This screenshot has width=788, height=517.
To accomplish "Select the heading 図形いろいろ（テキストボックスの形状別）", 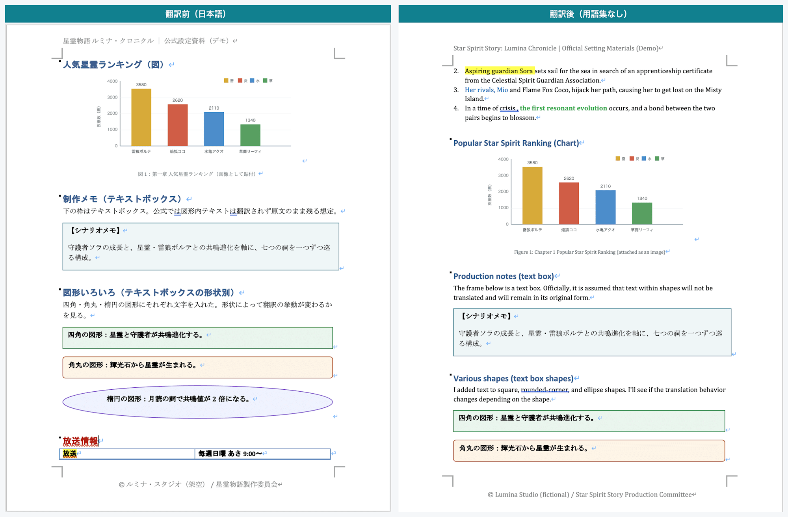I will (149, 292).
